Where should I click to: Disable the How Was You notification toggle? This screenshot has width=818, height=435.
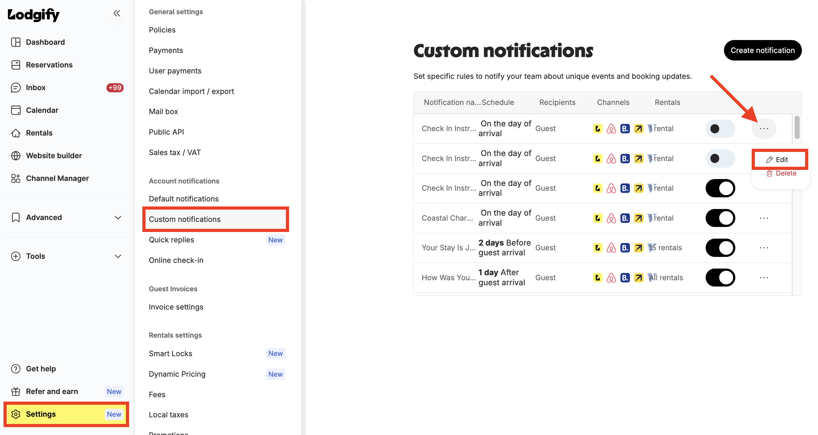(x=720, y=278)
